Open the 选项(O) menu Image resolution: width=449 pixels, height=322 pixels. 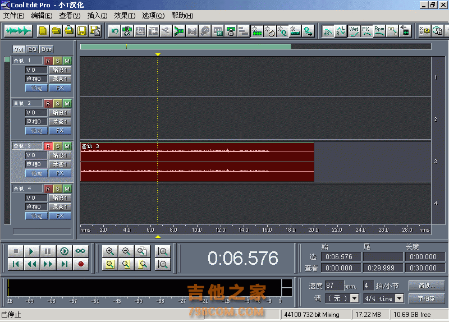click(x=153, y=16)
